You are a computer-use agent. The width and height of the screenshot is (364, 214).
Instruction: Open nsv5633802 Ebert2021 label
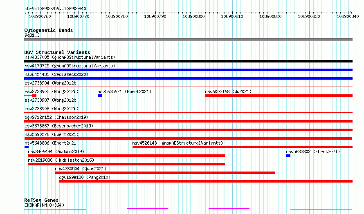pos(313,152)
